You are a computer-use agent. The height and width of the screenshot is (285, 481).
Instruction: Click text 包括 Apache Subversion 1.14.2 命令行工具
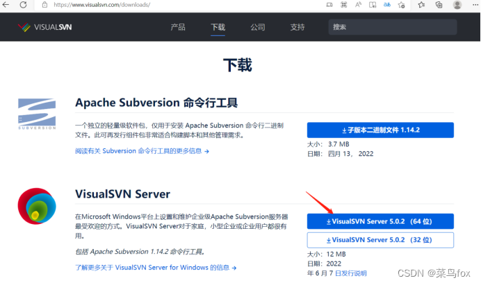click(140, 252)
